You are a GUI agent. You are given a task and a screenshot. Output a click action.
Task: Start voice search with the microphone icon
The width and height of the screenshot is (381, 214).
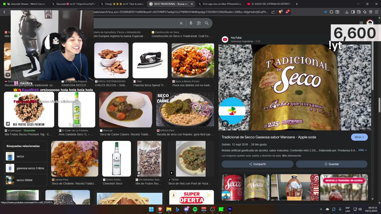pyautogui.click(x=191, y=23)
